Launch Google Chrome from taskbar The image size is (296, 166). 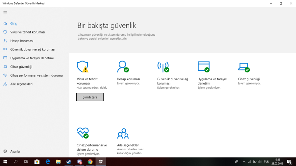[x=90, y=162]
